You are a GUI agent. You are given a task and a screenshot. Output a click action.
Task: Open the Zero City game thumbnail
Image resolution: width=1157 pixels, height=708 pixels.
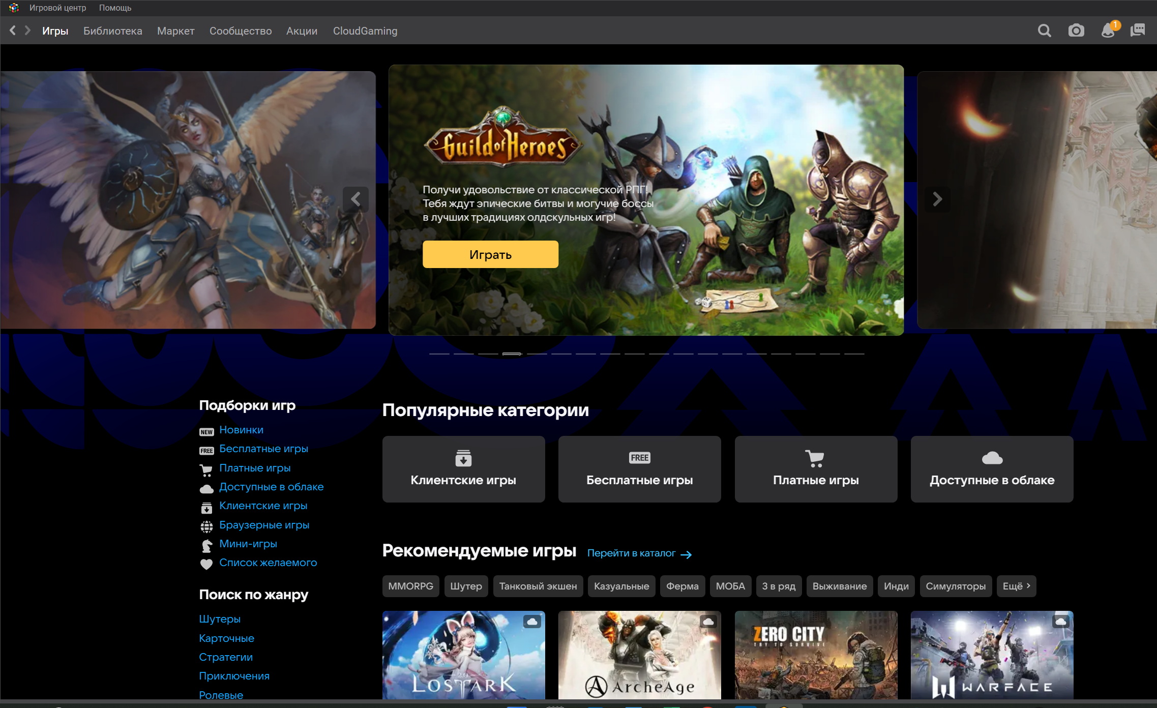[x=816, y=655]
